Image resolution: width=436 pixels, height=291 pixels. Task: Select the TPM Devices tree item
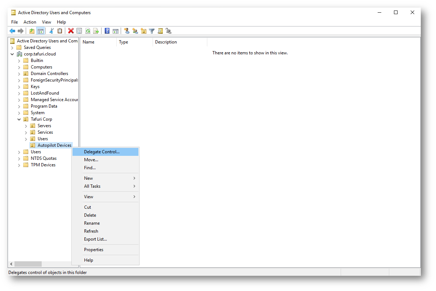pos(43,165)
